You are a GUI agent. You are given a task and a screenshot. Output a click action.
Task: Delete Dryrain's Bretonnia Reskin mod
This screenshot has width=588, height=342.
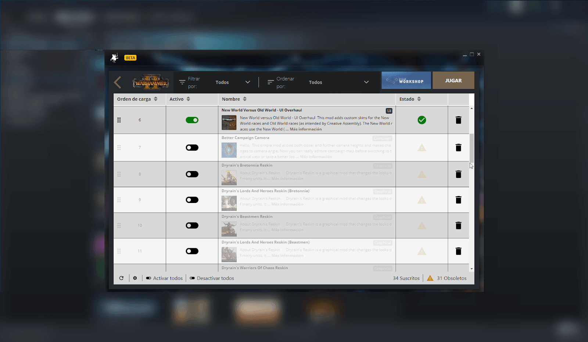click(458, 174)
